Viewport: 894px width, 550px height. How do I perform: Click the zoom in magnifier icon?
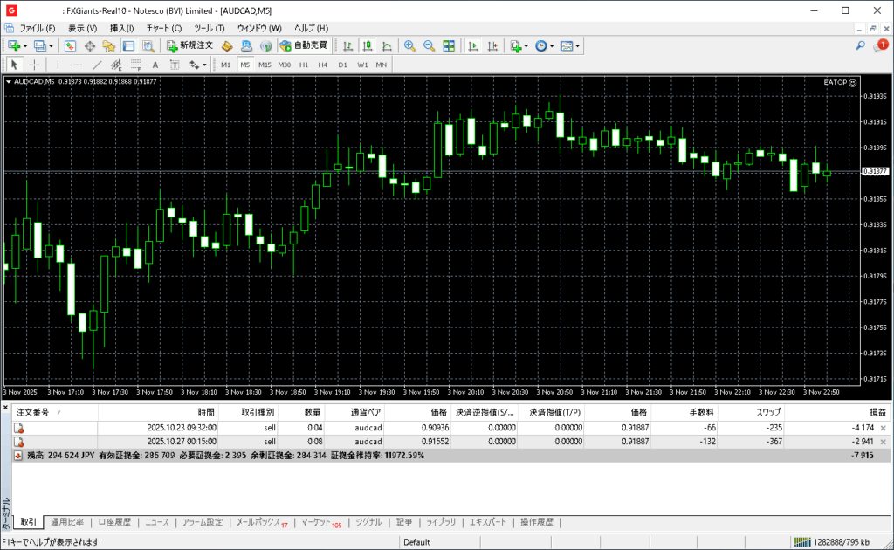point(409,45)
